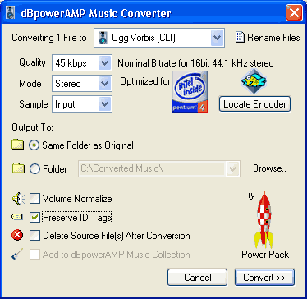Choose Same Folder as Original radio option
307x299 pixels.
(x=34, y=145)
